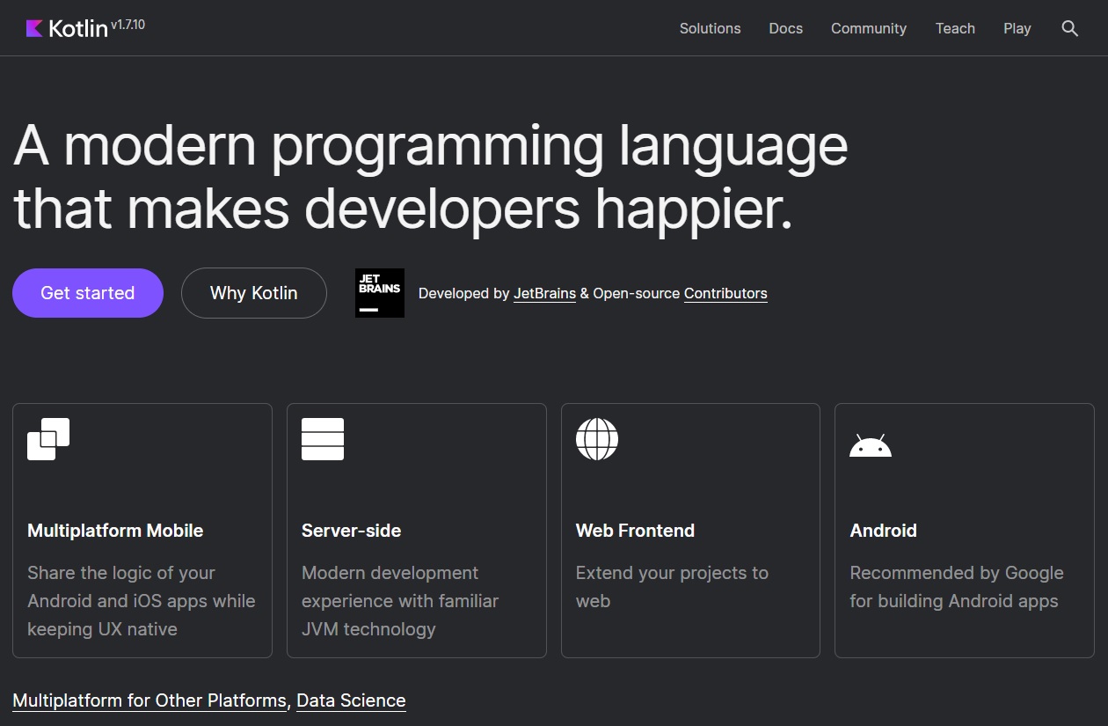Viewport: 1108px width, 726px height.
Task: Click the Web Frontend globe icon
Action: coord(597,439)
